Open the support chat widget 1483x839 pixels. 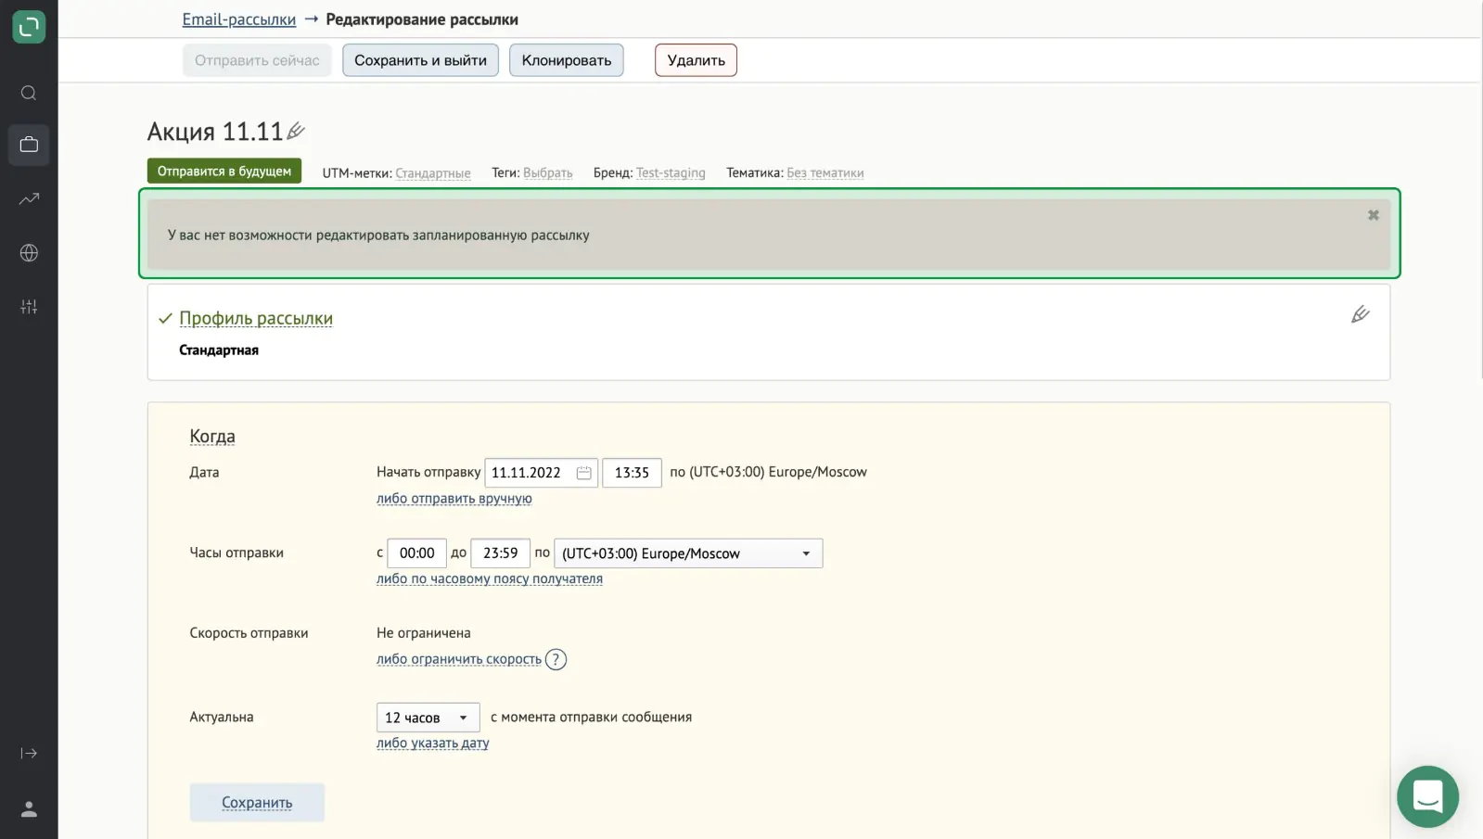[x=1427, y=796]
